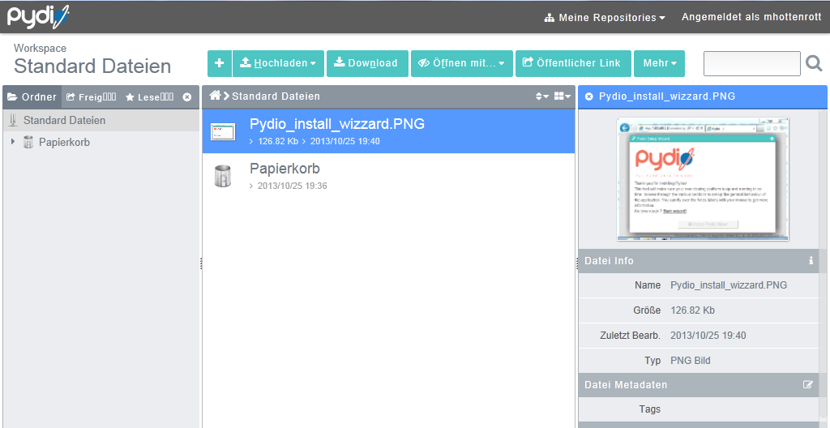This screenshot has width=830, height=428.
Task: Click the Tags metadata field
Action: (699, 409)
